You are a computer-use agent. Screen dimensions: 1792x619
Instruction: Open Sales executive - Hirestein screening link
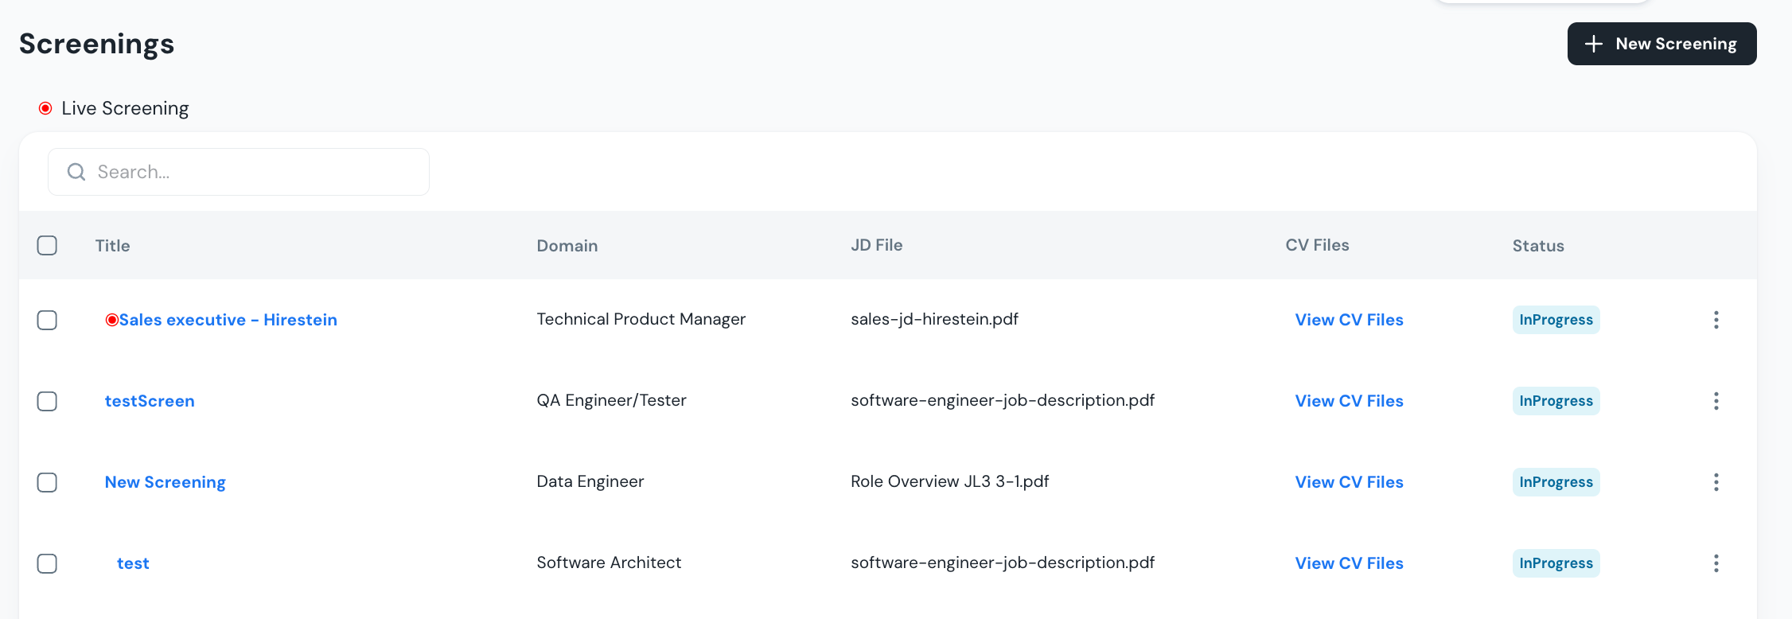(x=228, y=320)
